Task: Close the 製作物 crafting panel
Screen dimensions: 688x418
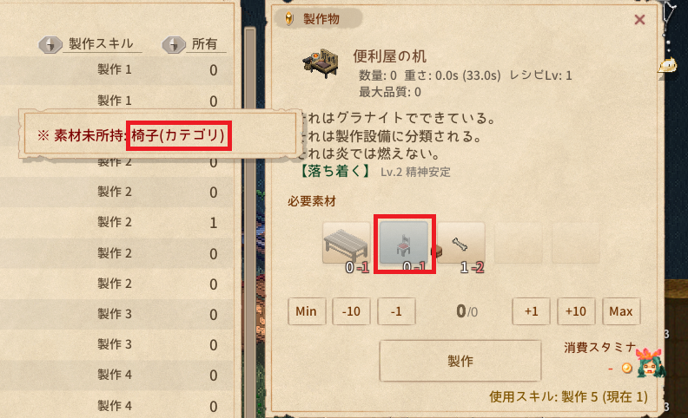Action: pyautogui.click(x=639, y=19)
